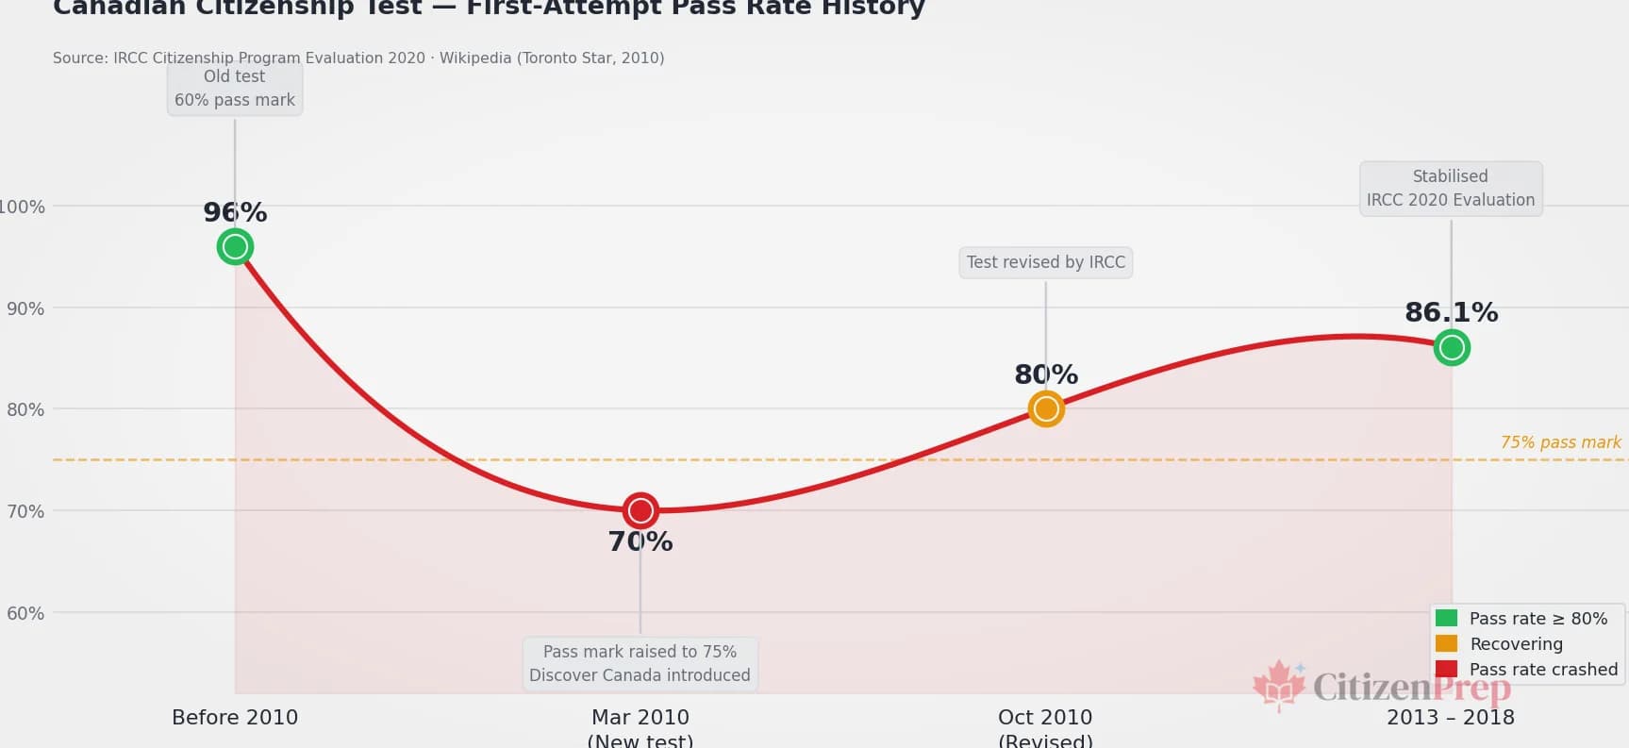The width and height of the screenshot is (1629, 748).
Task: Click the green 96% data point marker
Action: (x=235, y=247)
